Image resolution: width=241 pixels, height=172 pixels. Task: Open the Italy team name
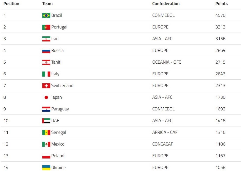pos(55,74)
